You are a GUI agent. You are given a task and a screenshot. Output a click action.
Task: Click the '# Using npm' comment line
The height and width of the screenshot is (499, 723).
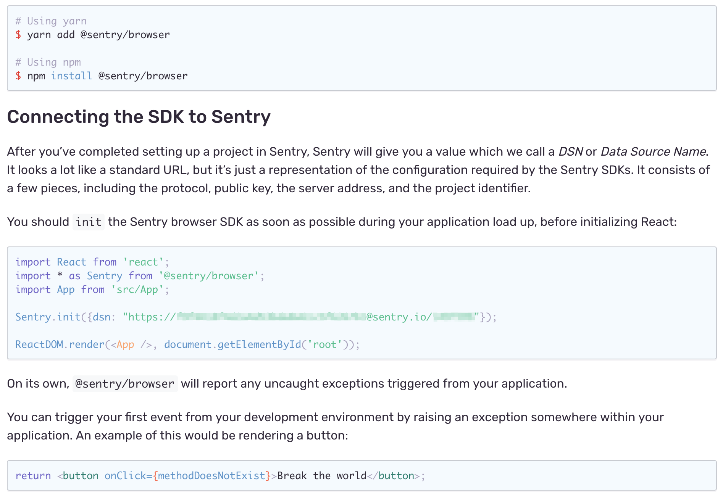click(48, 62)
